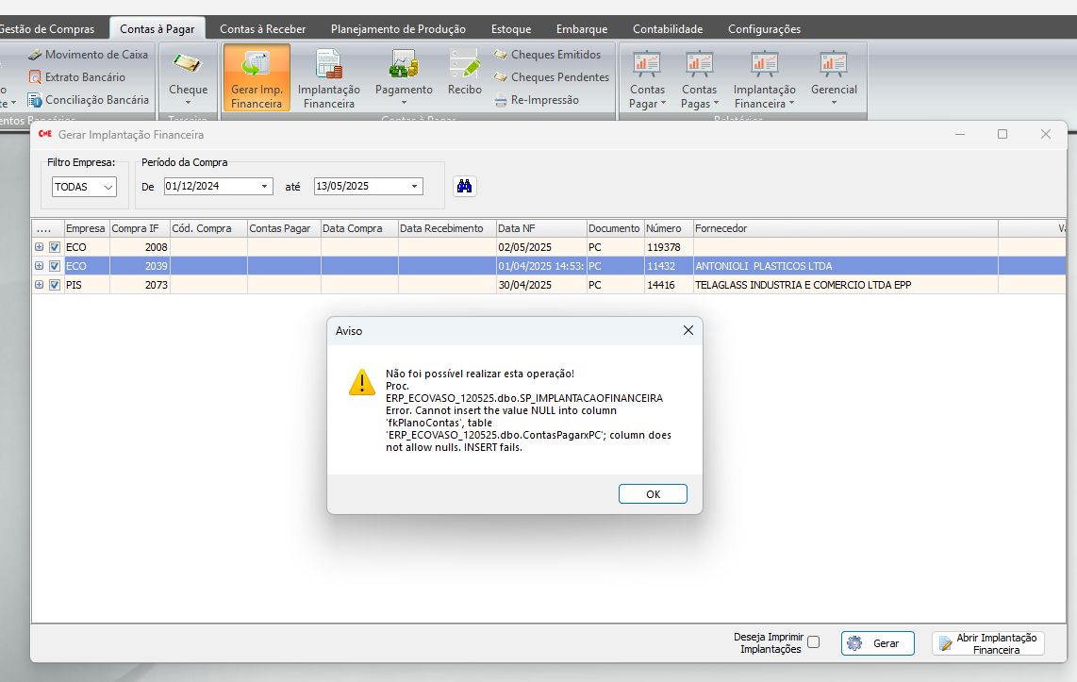This screenshot has height=682, width=1077.
Task: Click the Gerar button
Action: tap(877, 643)
